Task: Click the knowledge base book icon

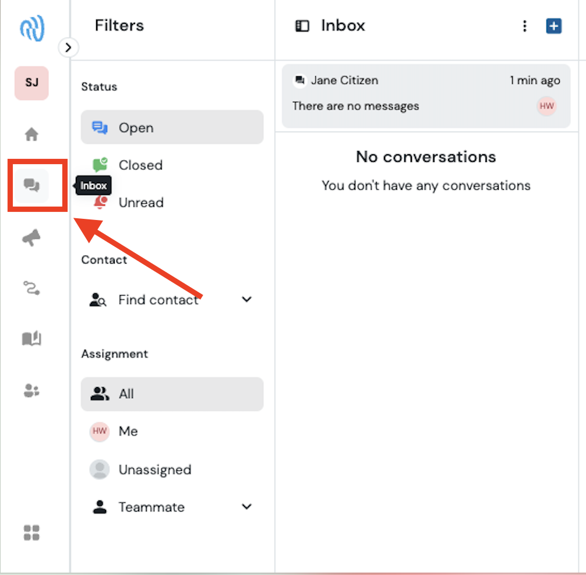Action: tap(31, 338)
